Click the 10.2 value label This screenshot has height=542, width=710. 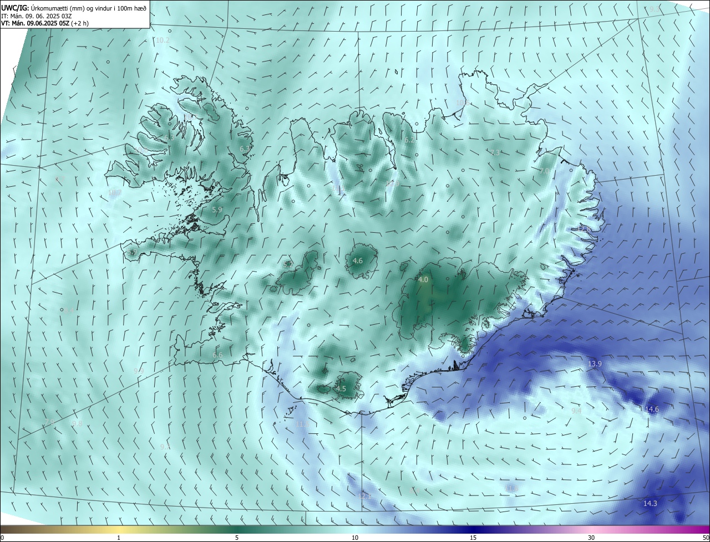pyautogui.click(x=163, y=40)
